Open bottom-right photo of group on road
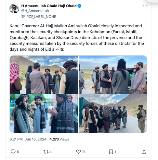 tap(113, 113)
